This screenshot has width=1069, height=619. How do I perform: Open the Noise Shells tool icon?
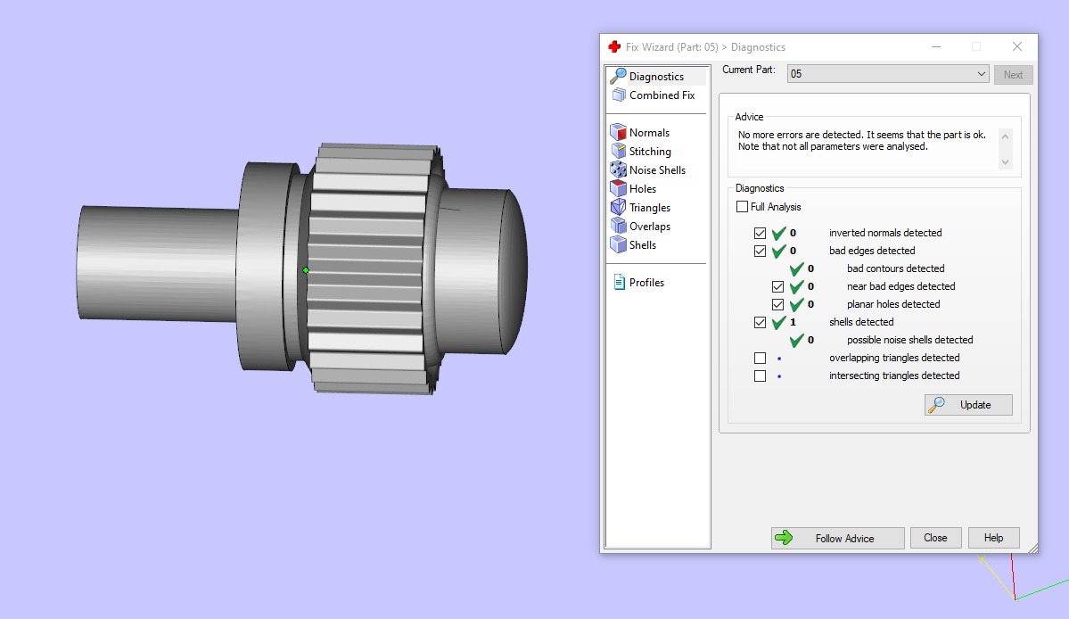(x=619, y=169)
